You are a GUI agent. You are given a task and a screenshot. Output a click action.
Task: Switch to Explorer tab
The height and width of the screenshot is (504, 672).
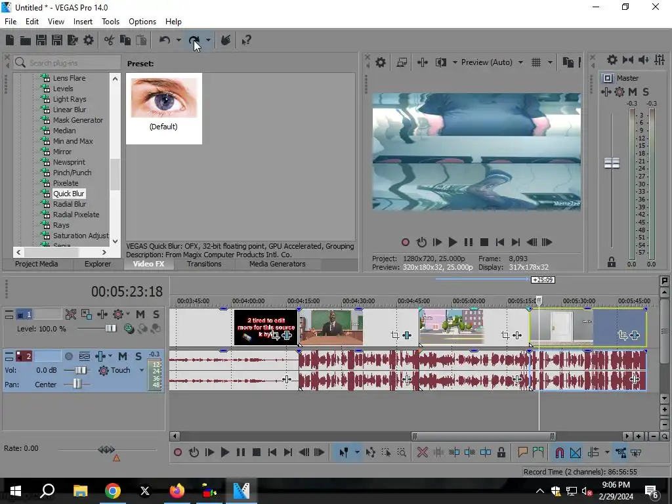[98, 264]
